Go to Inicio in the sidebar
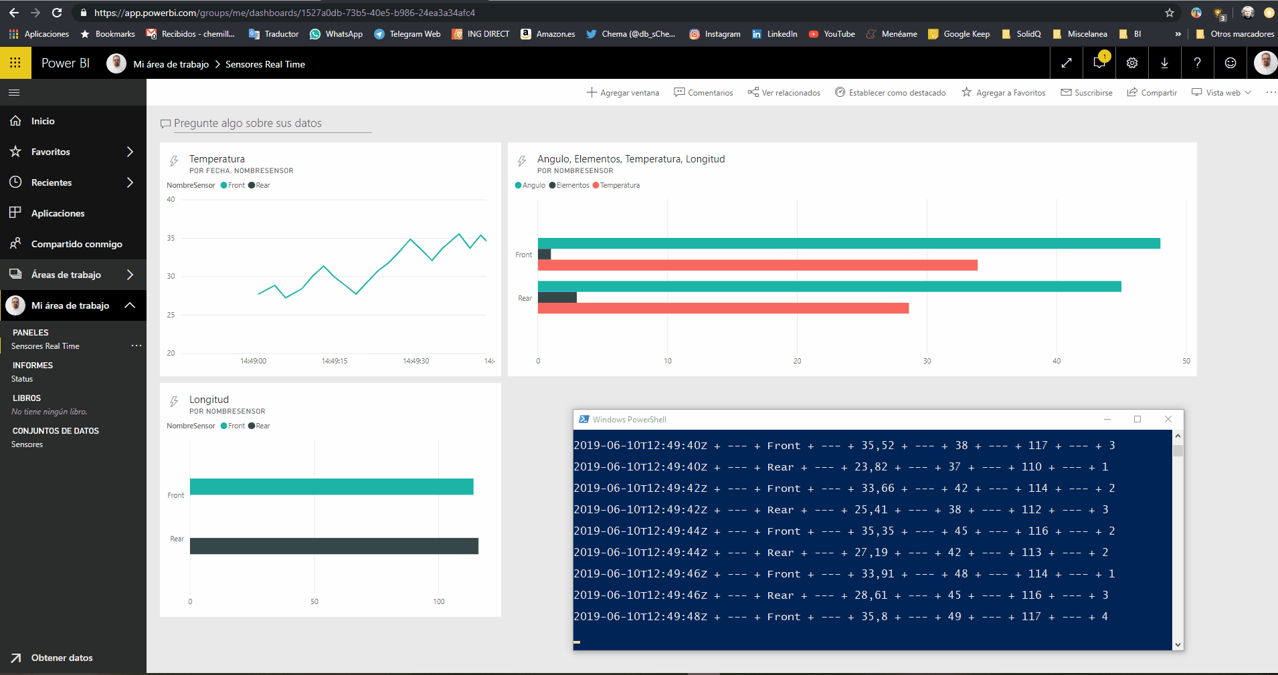 (43, 121)
